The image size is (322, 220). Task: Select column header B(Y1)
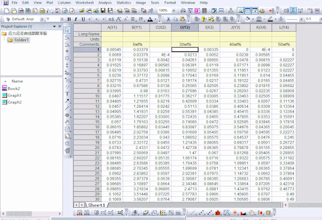coord(137,28)
